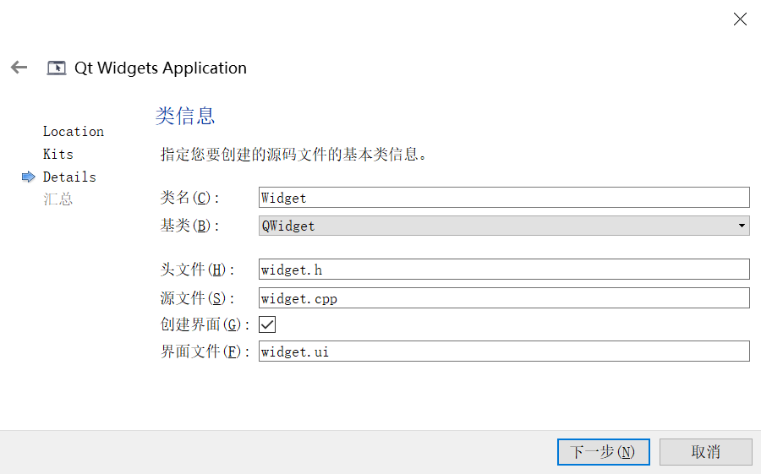Click the Qt Widgets Application title text

pyautogui.click(x=160, y=68)
